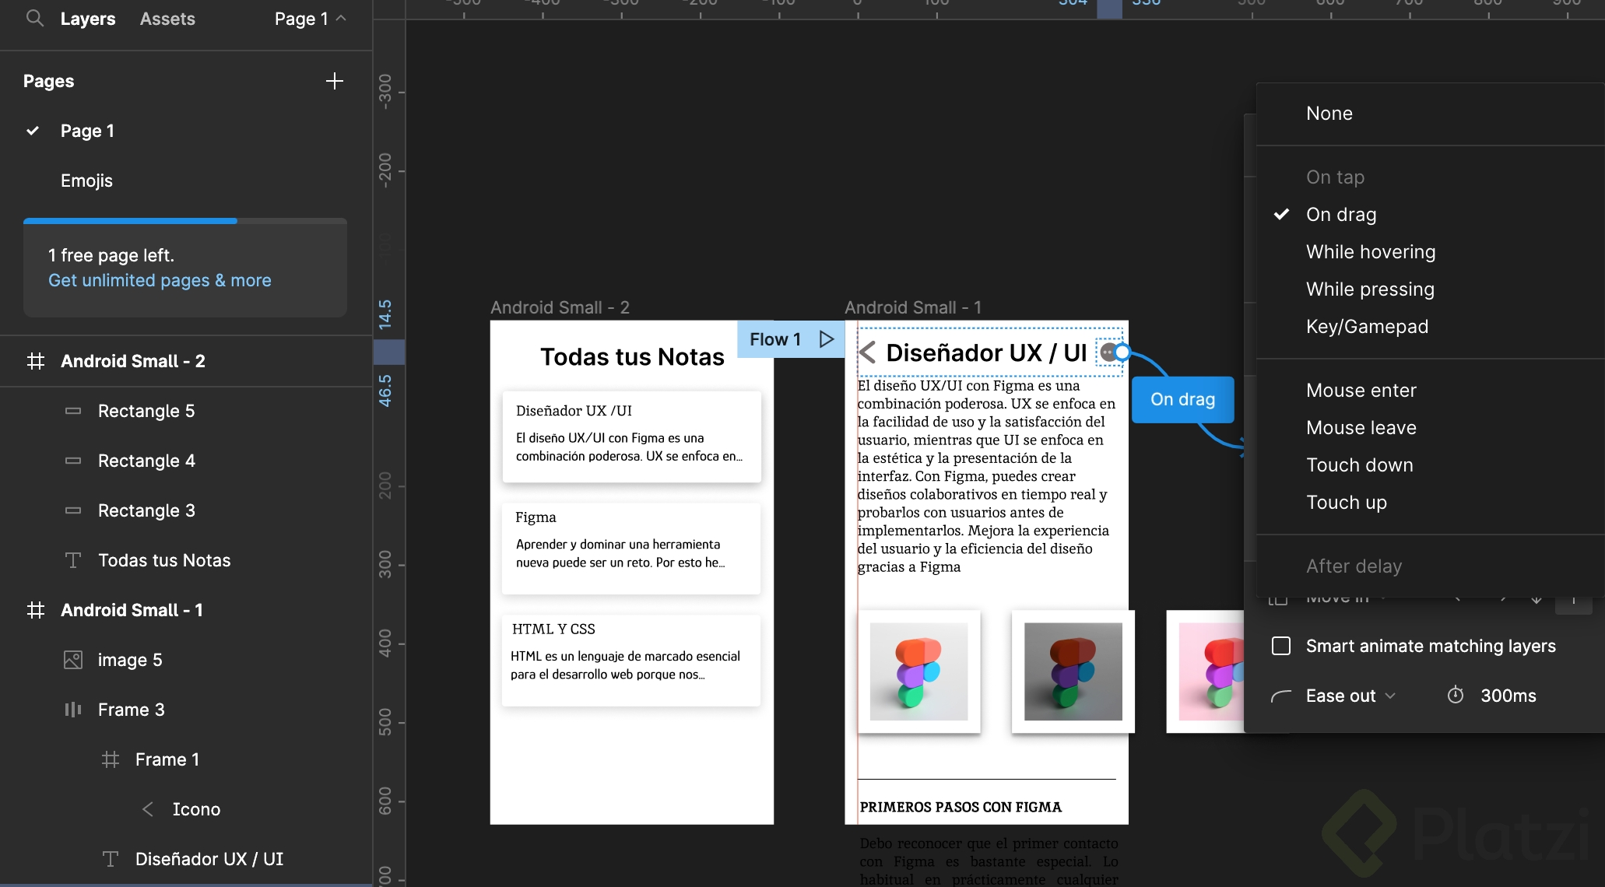Add a new page with the plus icon

click(335, 81)
